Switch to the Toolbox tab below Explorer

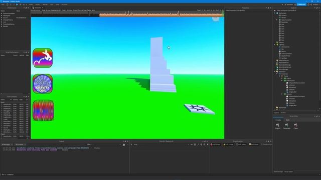pyautogui.click(x=283, y=112)
